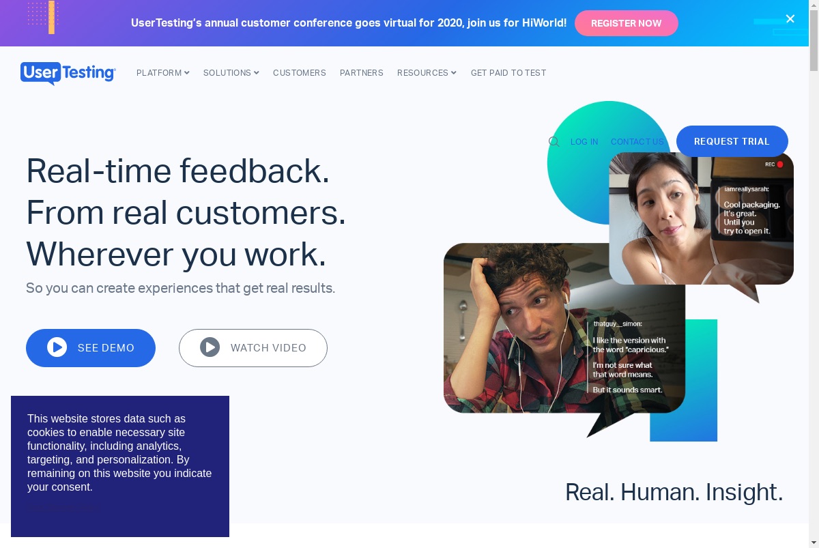Open the Customers menu item
The image size is (819, 548).
(x=300, y=73)
